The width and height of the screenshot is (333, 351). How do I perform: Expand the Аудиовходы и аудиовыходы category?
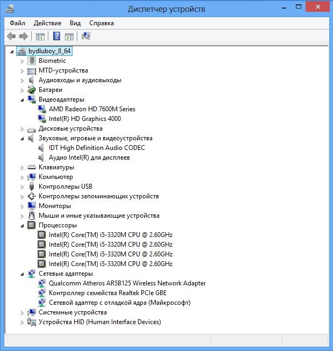point(22,81)
